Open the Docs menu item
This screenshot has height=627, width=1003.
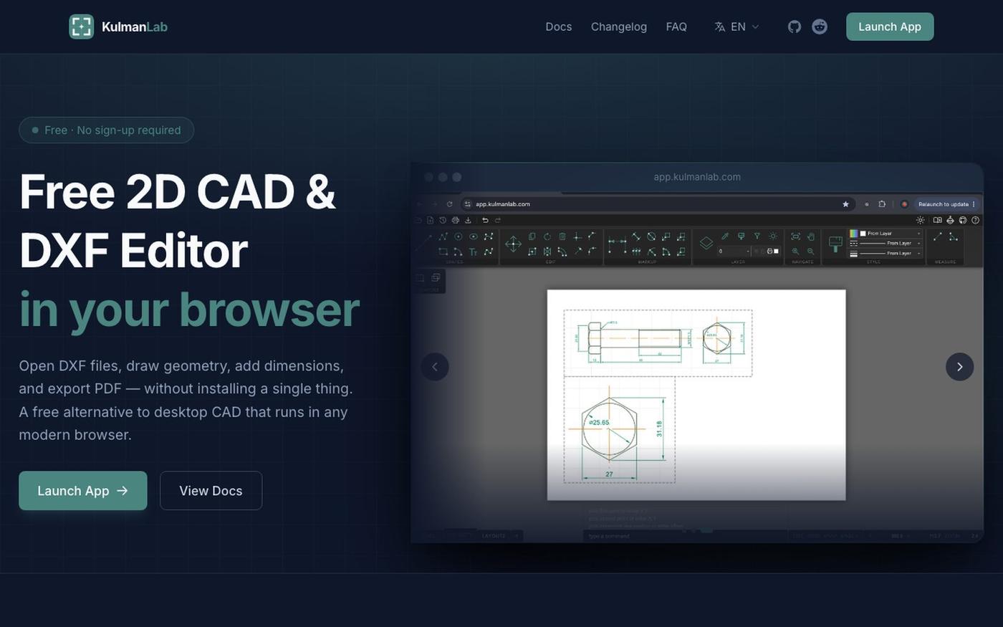[x=559, y=27]
